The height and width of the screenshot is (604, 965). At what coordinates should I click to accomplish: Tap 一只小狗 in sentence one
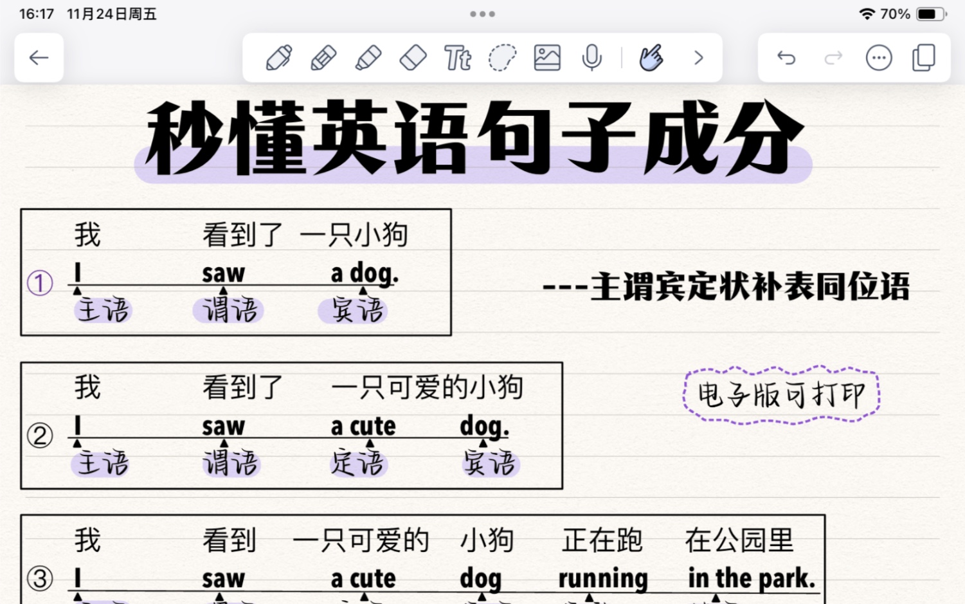(x=354, y=234)
